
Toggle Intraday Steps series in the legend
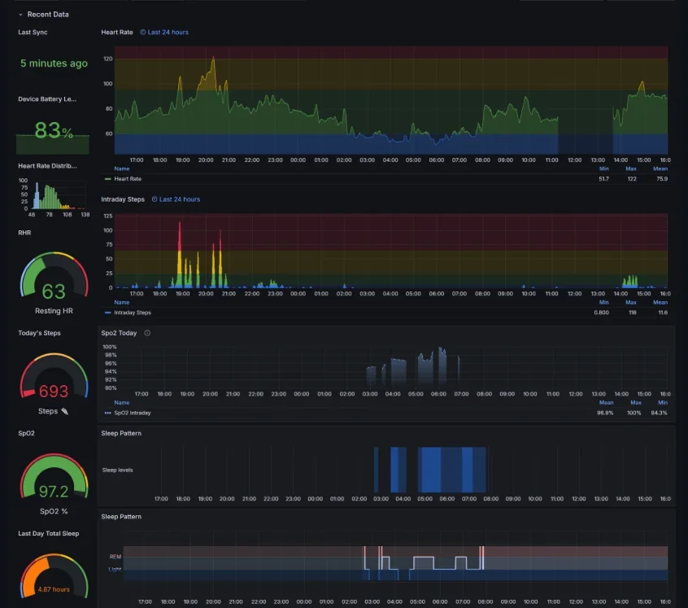132,313
